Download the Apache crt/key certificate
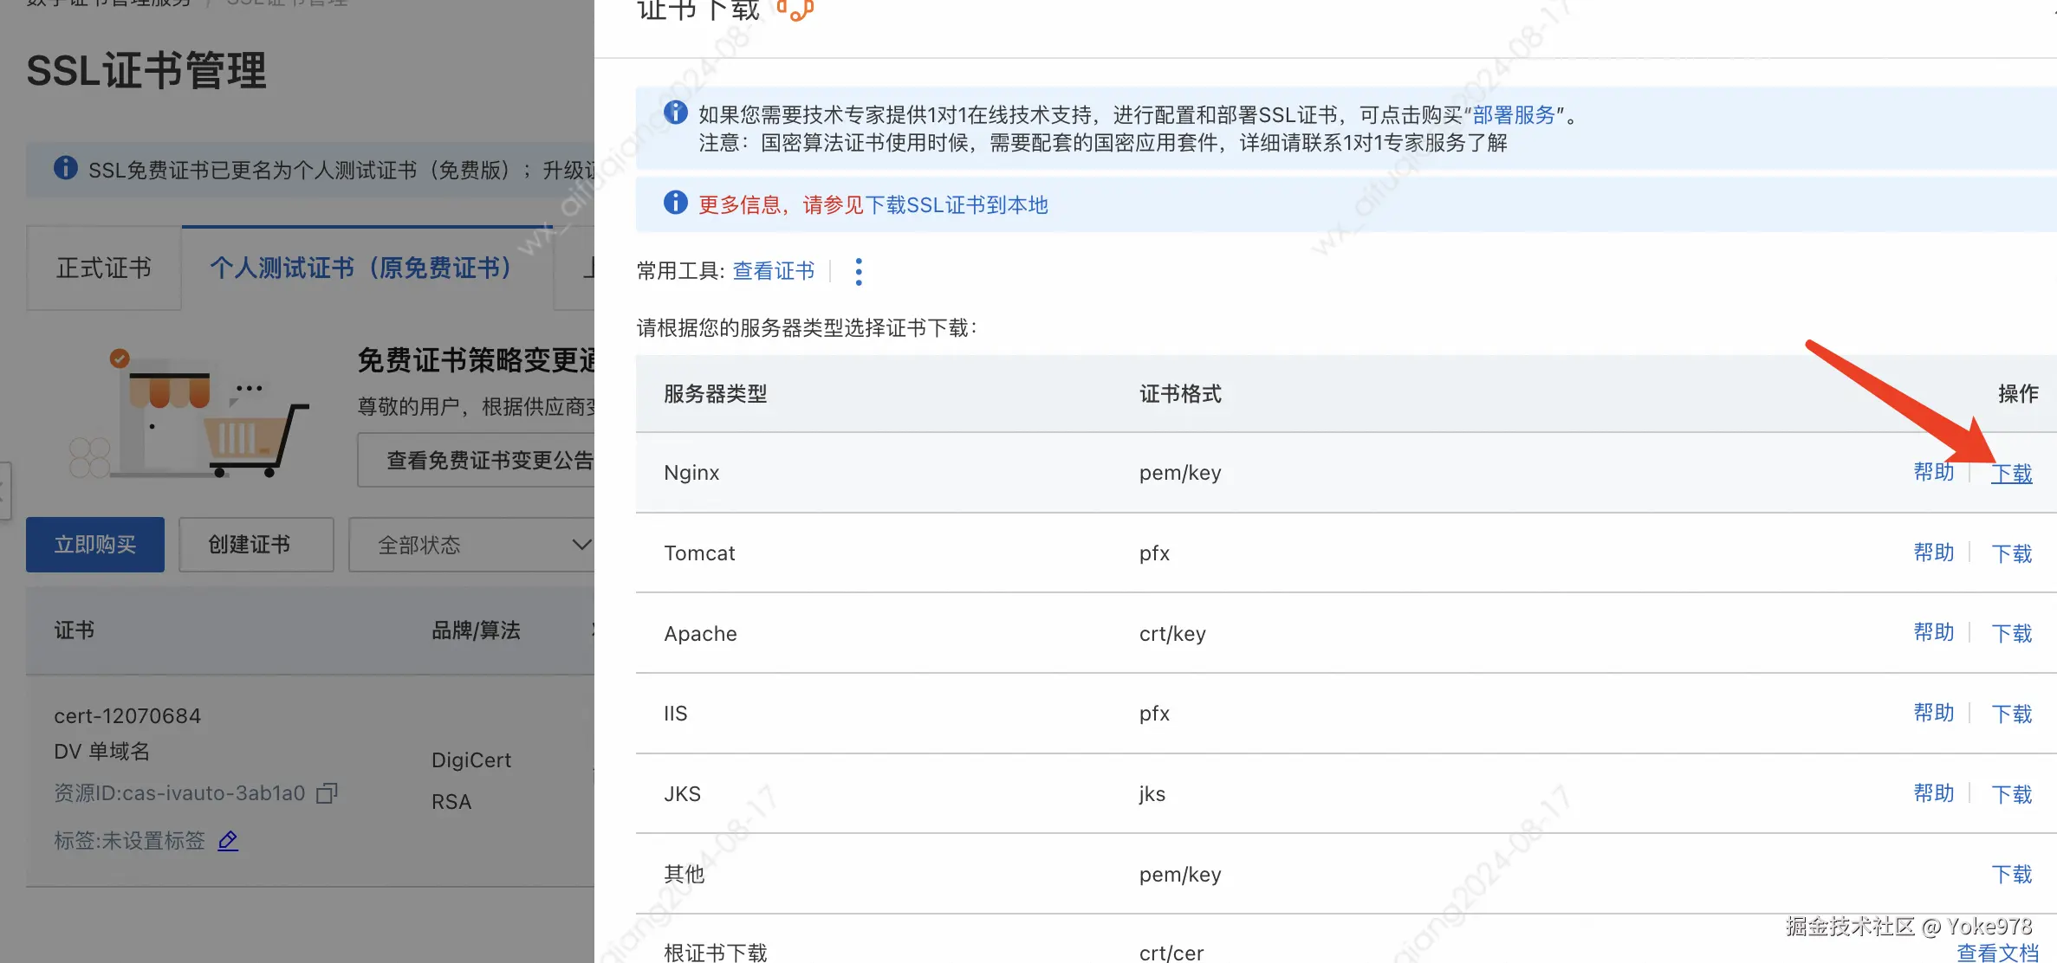The width and height of the screenshot is (2057, 963). click(2011, 634)
